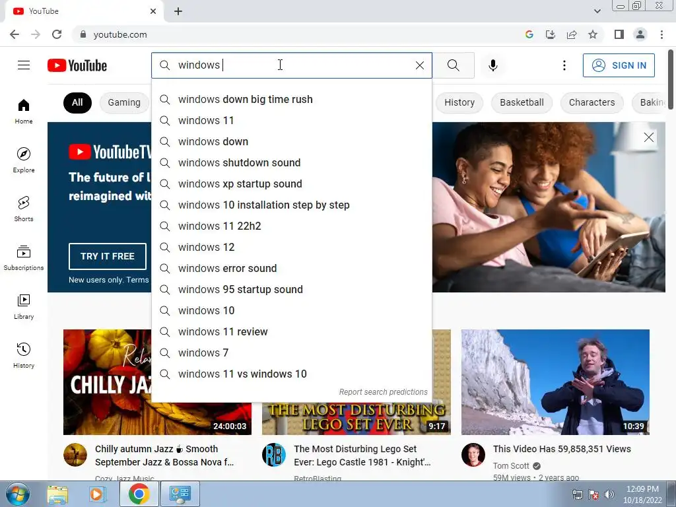Open Chrome's three-dot menu
676x507 pixels.
[661, 34]
